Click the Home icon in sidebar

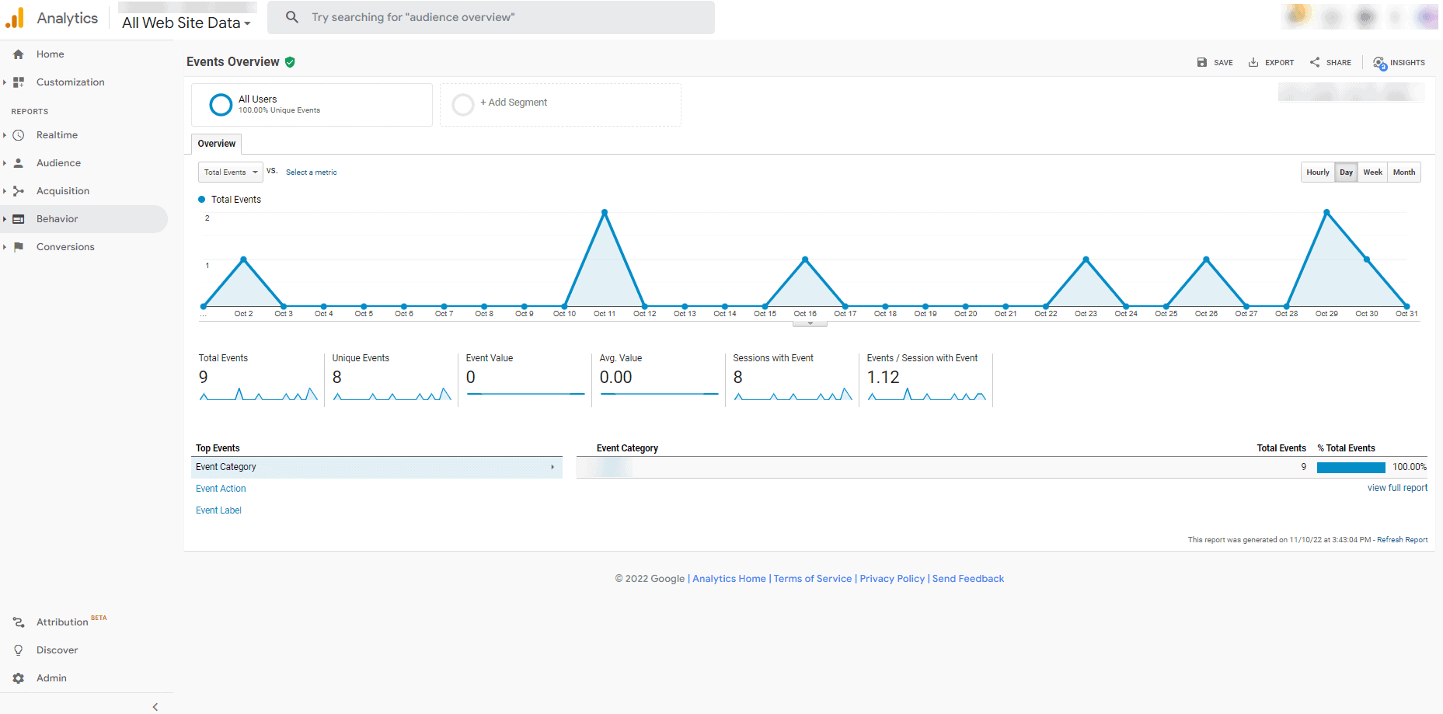19,54
